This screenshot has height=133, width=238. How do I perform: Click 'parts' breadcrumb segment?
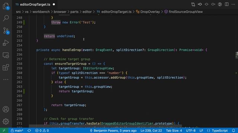[x=74, y=12]
